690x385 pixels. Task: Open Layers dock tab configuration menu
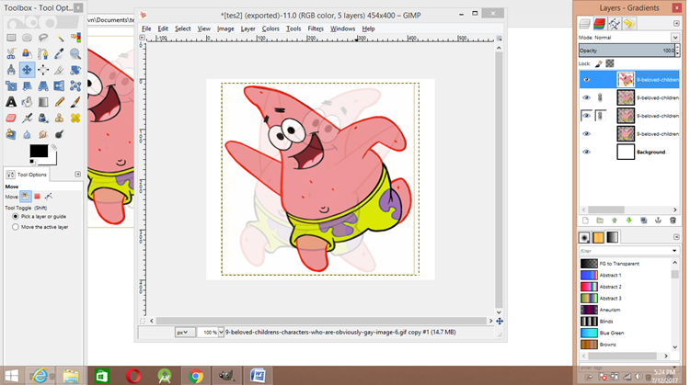pos(676,23)
